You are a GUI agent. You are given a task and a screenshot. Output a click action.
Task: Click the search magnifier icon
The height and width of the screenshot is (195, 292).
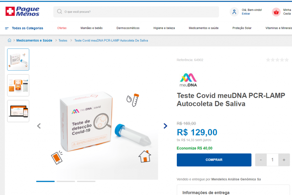pyautogui.click(x=59, y=11)
